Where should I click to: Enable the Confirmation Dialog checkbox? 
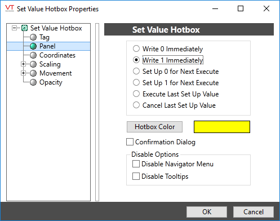pyautogui.click(x=130, y=142)
